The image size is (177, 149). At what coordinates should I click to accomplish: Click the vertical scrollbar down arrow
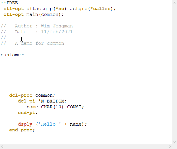[174, 142]
